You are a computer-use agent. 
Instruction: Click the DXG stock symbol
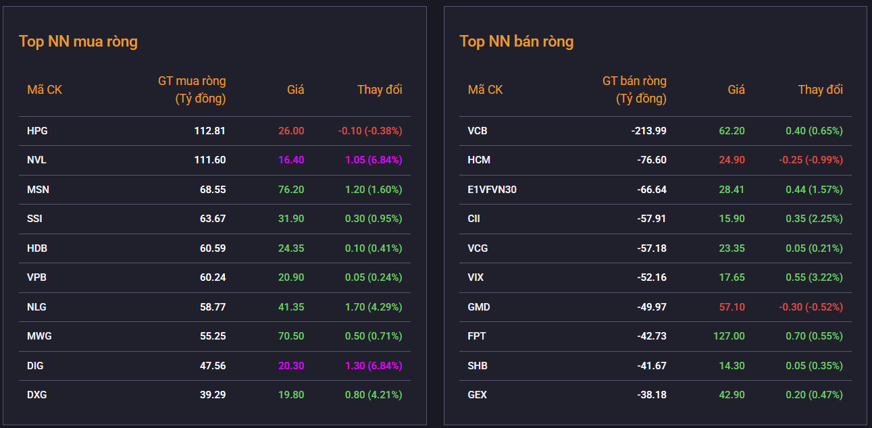point(37,395)
